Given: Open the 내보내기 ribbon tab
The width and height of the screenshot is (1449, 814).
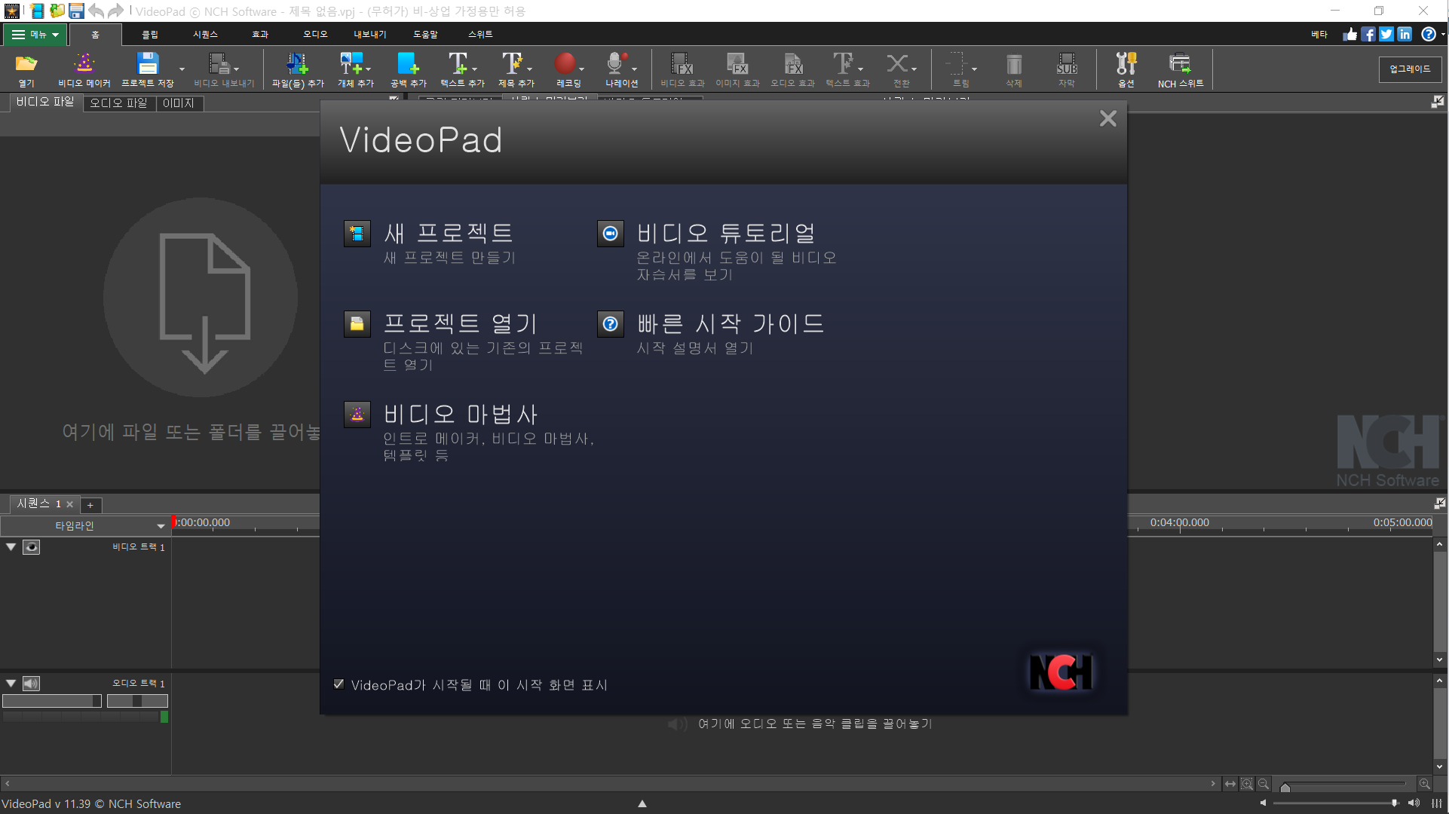Looking at the screenshot, I should coord(369,35).
